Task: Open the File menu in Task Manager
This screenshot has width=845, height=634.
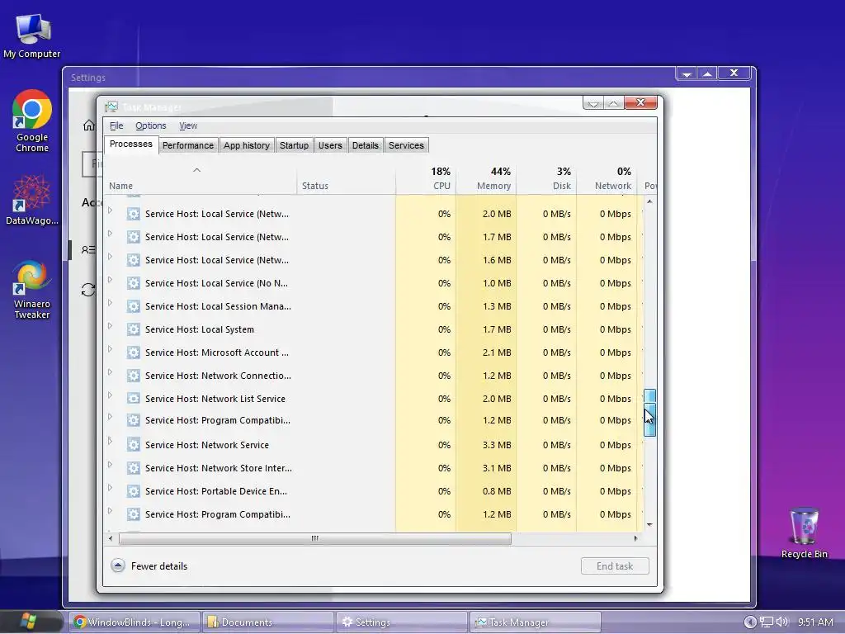Action: pyautogui.click(x=116, y=125)
